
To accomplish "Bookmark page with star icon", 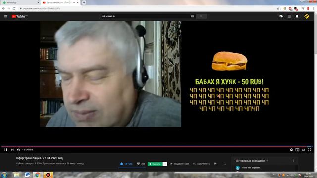I will click(278, 9).
